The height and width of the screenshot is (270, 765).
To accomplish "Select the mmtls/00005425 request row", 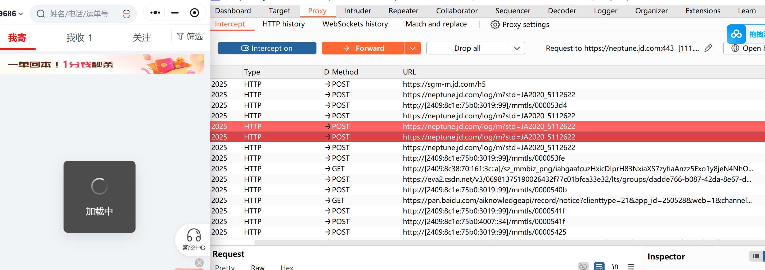I will pos(487,232).
